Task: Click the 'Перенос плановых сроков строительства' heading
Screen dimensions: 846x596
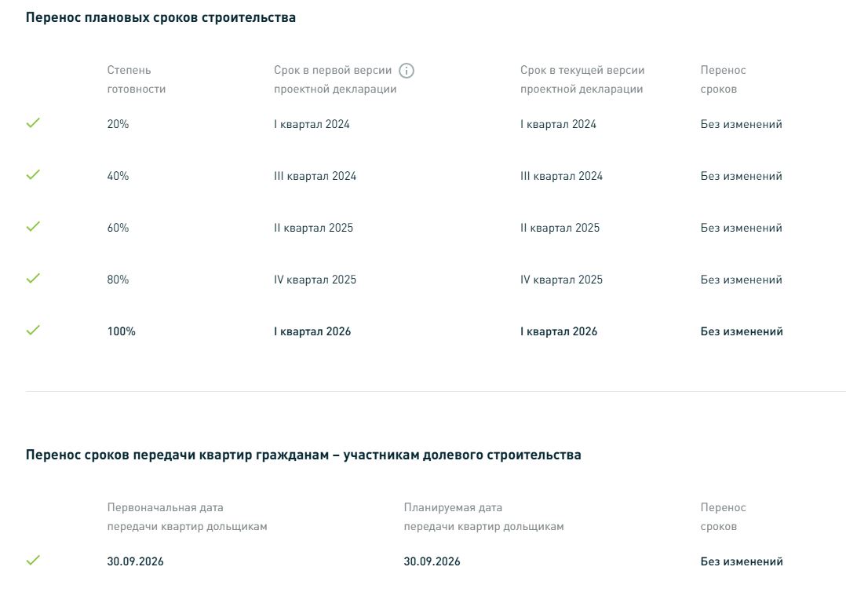Action: tap(161, 18)
